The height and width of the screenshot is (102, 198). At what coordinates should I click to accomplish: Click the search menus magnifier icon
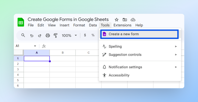[x=23, y=35]
